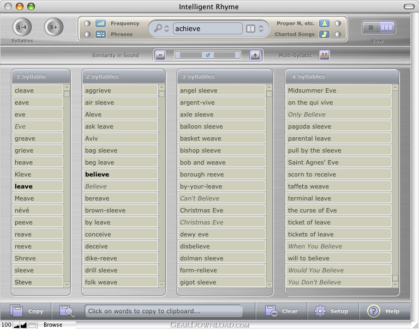Viewport: 419px width, 329px height.
Task: Click the Similarity in Sound slider track
Action: 207,55
